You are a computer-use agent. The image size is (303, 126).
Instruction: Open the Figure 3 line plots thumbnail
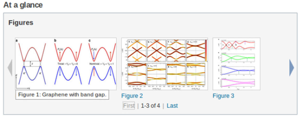[236, 64]
